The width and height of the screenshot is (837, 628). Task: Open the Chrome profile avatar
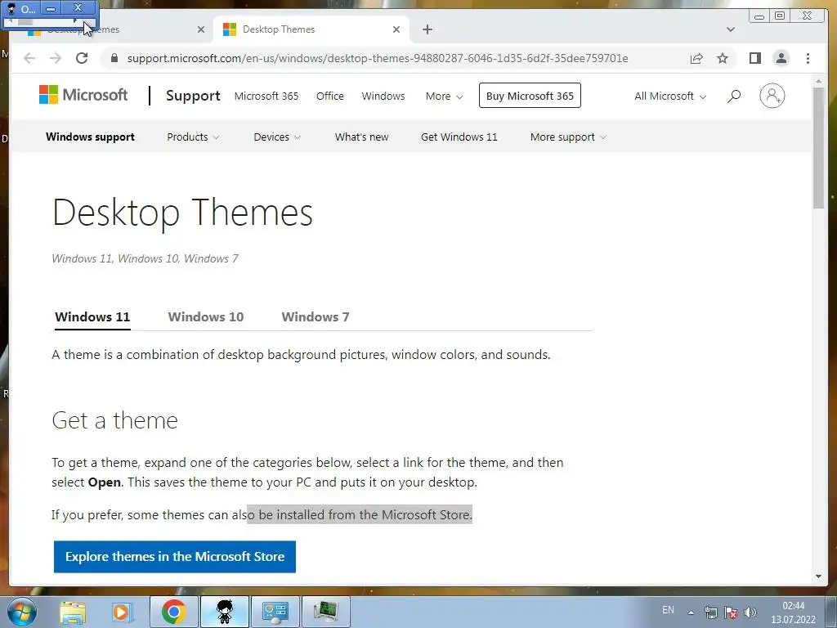(781, 58)
